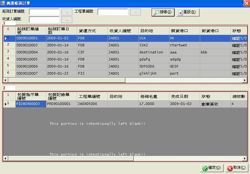Click inside the 船務訂單編號 input field
Image resolution: width=250 pixels, height=174 pixels.
click(x=44, y=12)
